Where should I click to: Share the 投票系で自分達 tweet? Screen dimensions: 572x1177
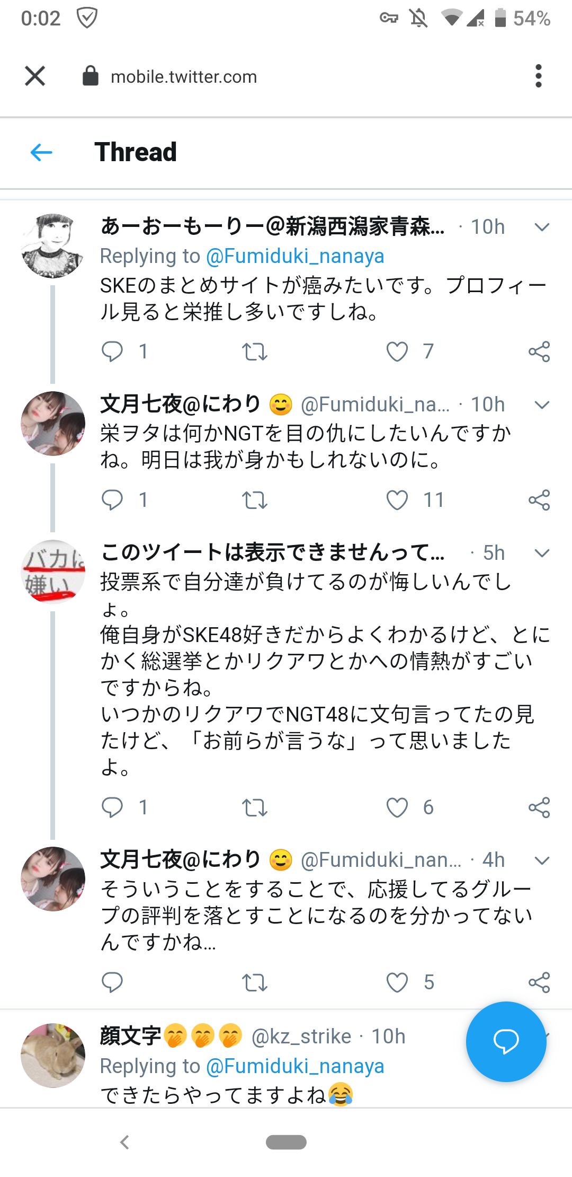tap(539, 807)
